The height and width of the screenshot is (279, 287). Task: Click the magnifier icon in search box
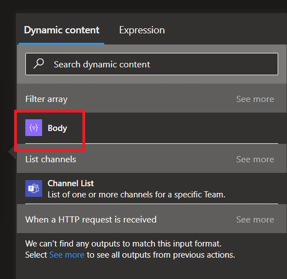39,64
